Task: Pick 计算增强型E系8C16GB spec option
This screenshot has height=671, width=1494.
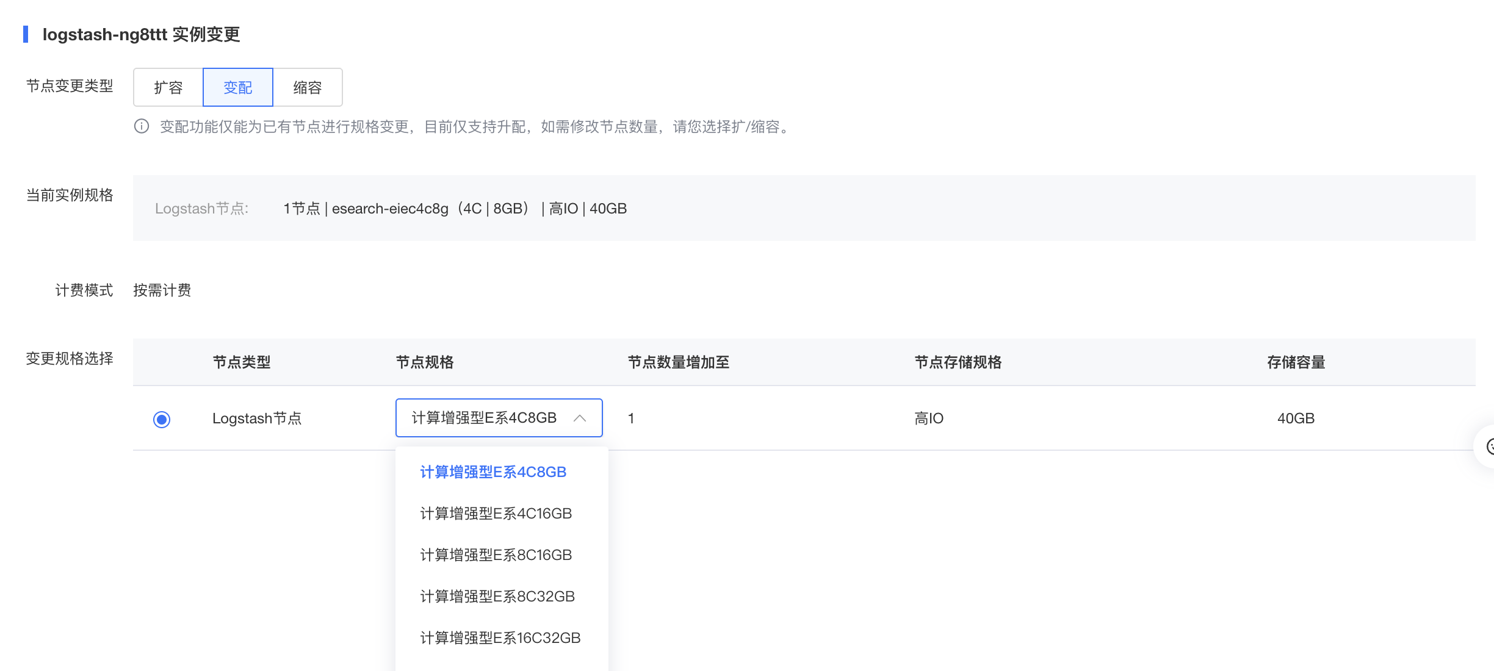Action: coord(496,555)
